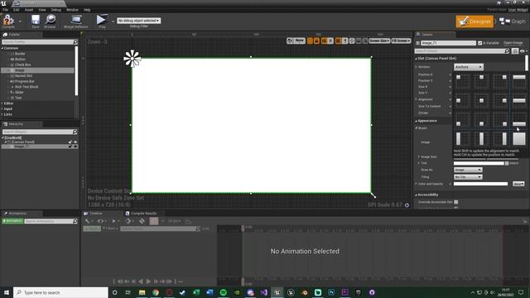Click the Open Image link
Image resolution: width=530 pixels, height=298 pixels.
[513, 43]
